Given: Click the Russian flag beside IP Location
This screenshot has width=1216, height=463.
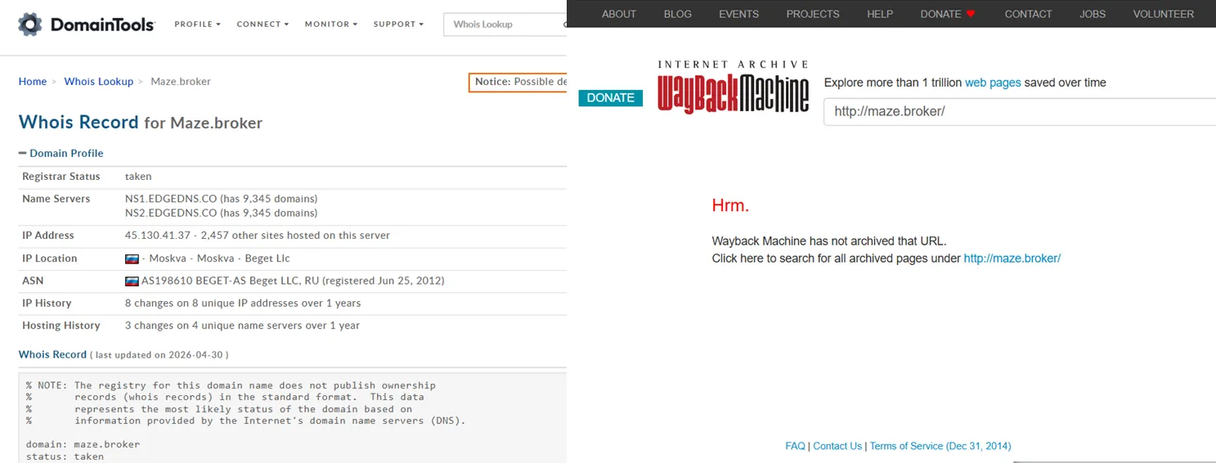Looking at the screenshot, I should 132,258.
